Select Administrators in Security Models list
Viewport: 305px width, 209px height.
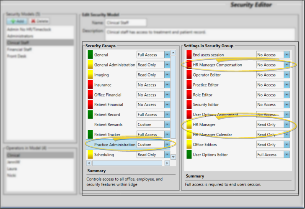tap(20, 36)
